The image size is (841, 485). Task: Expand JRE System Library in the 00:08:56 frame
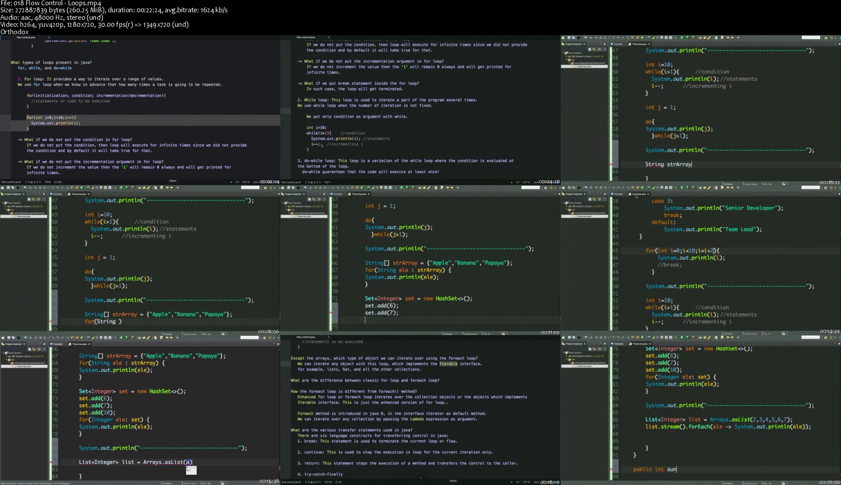pyautogui.click(x=6, y=206)
